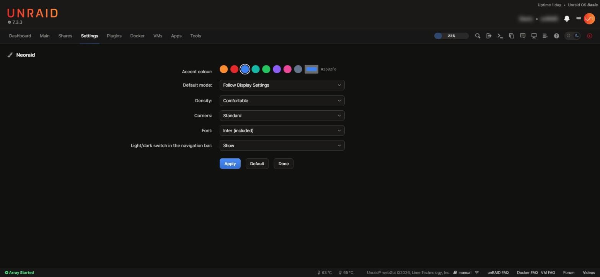The image size is (600, 277).
Task: Open the Tools tab
Action: 196,36
